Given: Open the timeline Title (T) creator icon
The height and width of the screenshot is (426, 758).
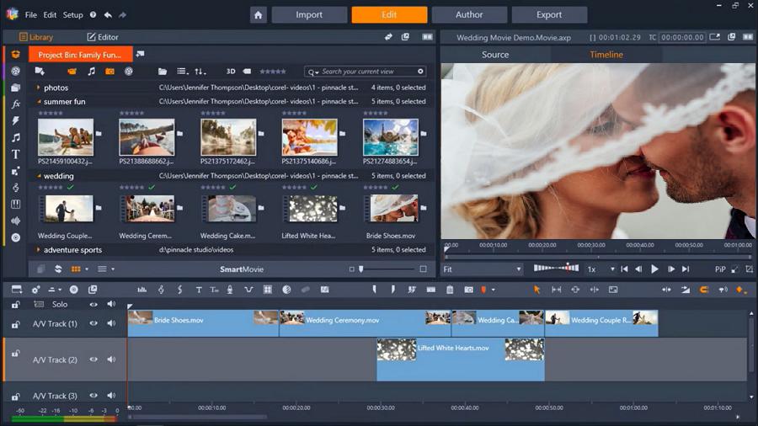Looking at the screenshot, I should pos(199,290).
